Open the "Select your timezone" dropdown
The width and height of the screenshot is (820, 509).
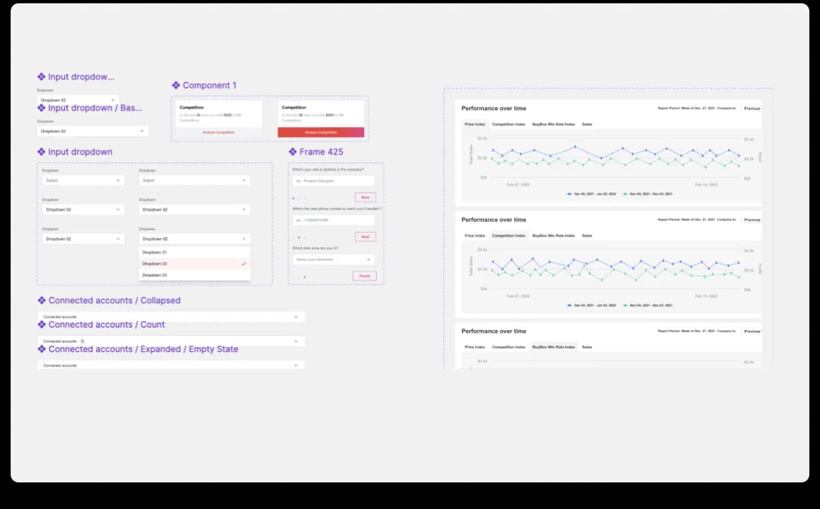[x=333, y=259]
